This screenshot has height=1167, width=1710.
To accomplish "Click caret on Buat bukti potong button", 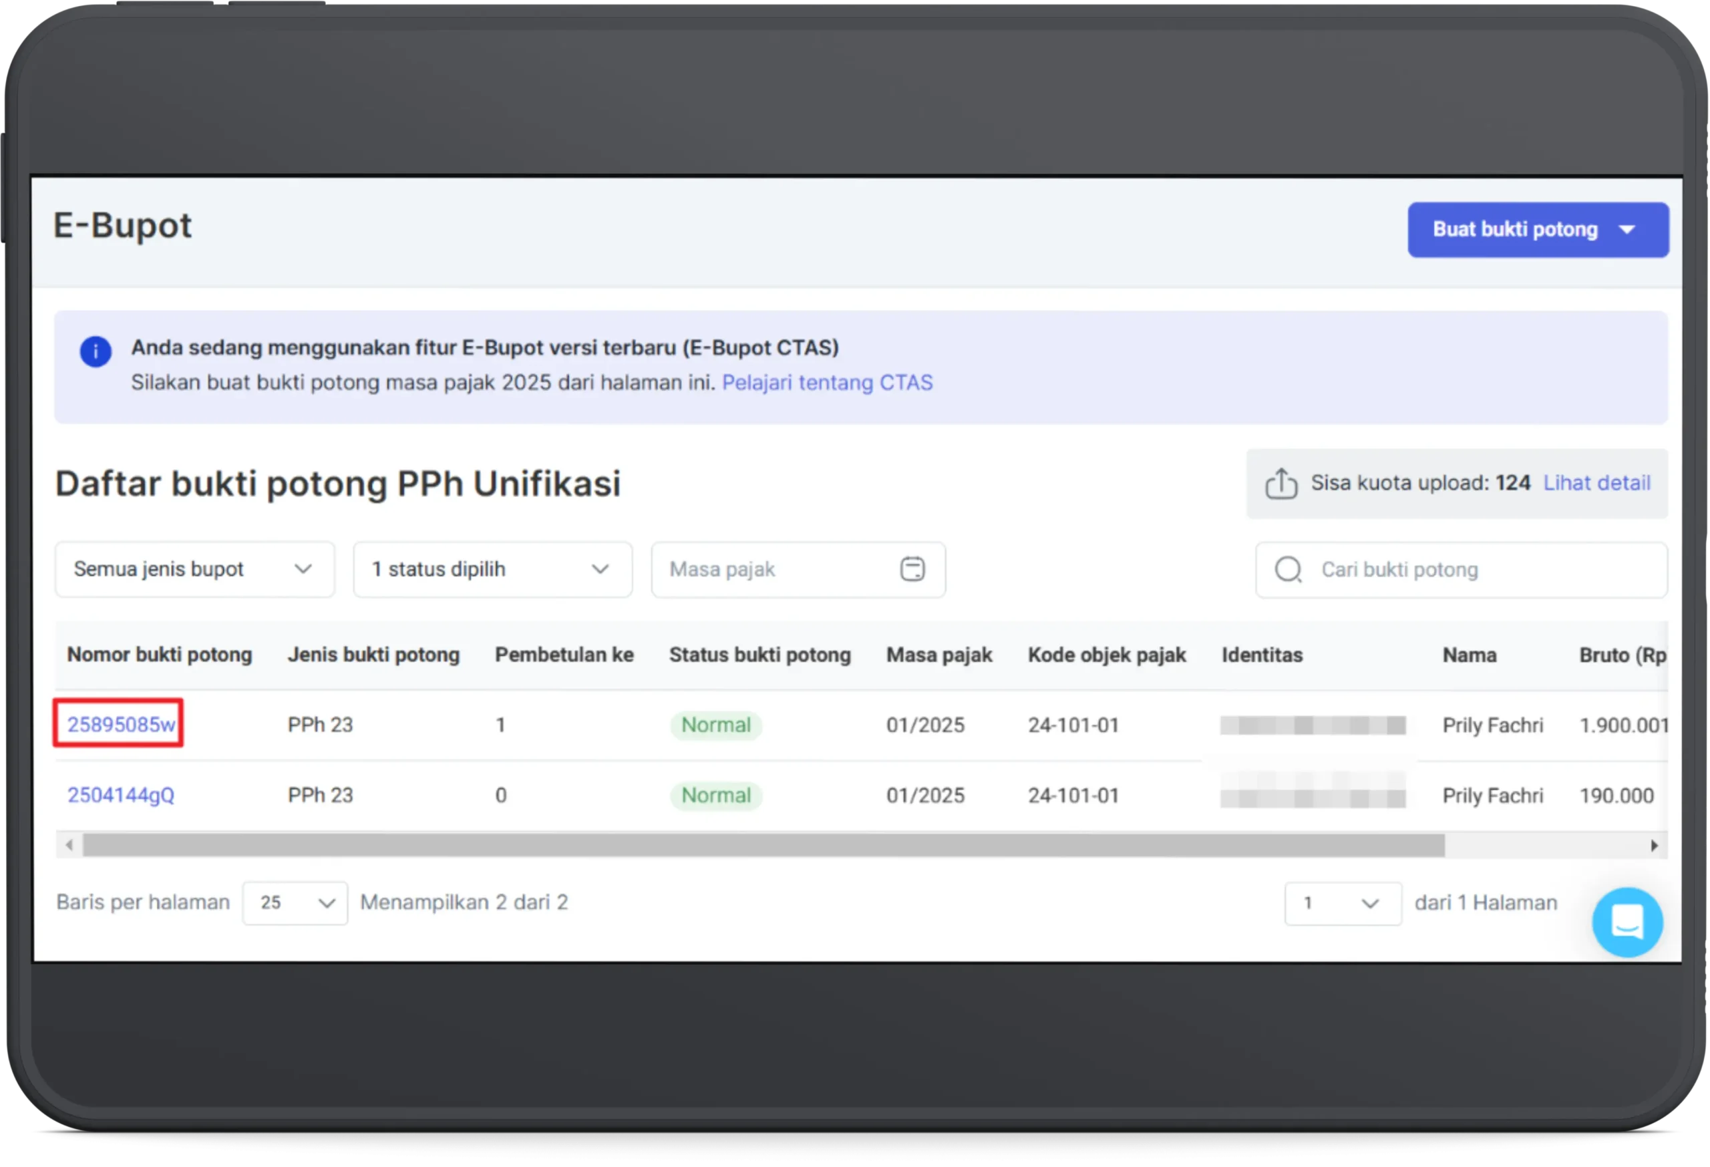I will click(1628, 230).
